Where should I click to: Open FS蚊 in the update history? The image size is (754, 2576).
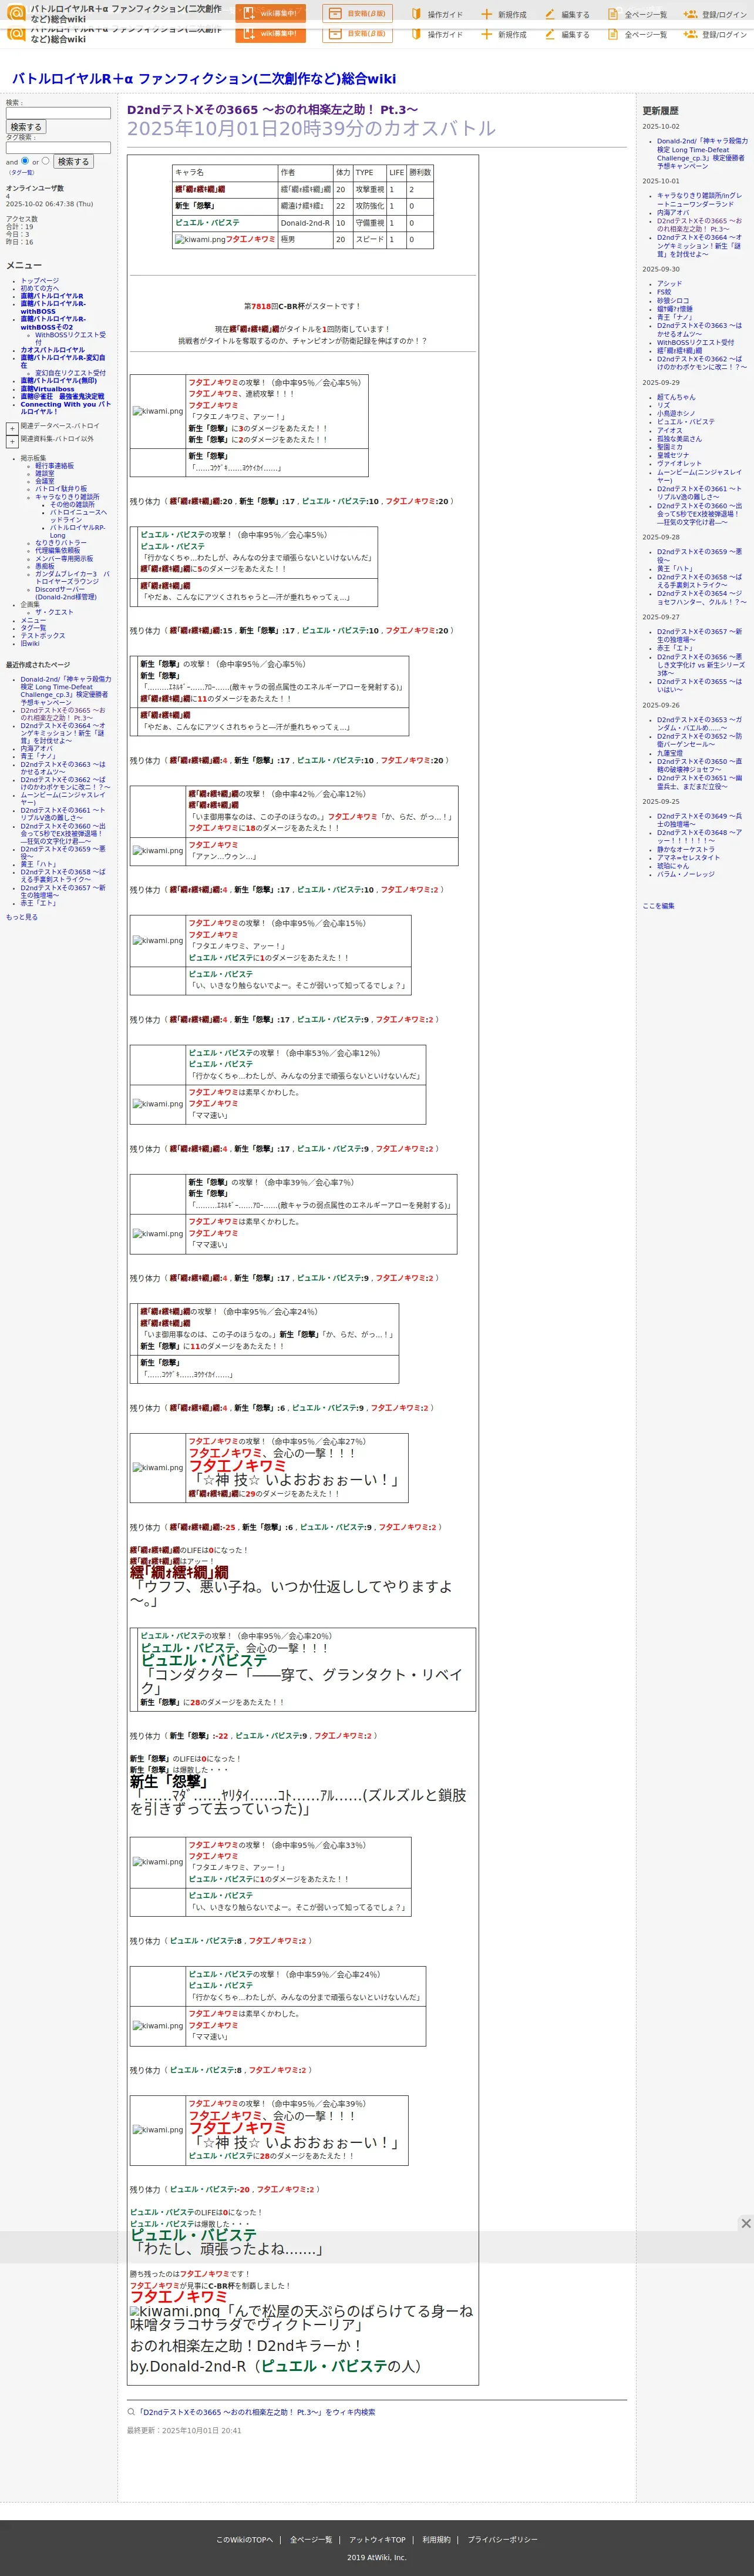(664, 292)
